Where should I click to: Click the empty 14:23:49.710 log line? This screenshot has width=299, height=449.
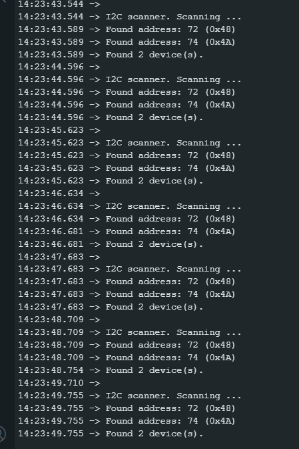tap(59, 382)
